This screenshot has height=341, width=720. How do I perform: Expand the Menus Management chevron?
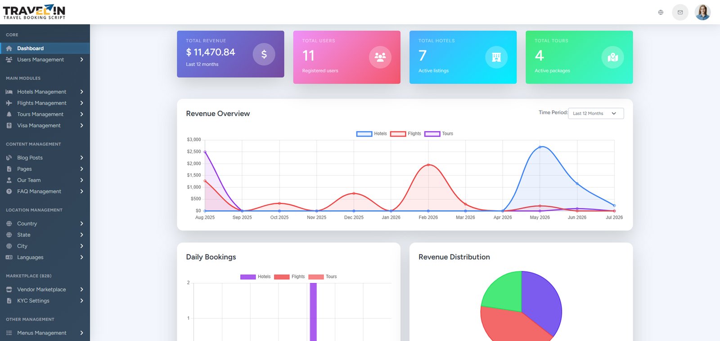click(81, 333)
